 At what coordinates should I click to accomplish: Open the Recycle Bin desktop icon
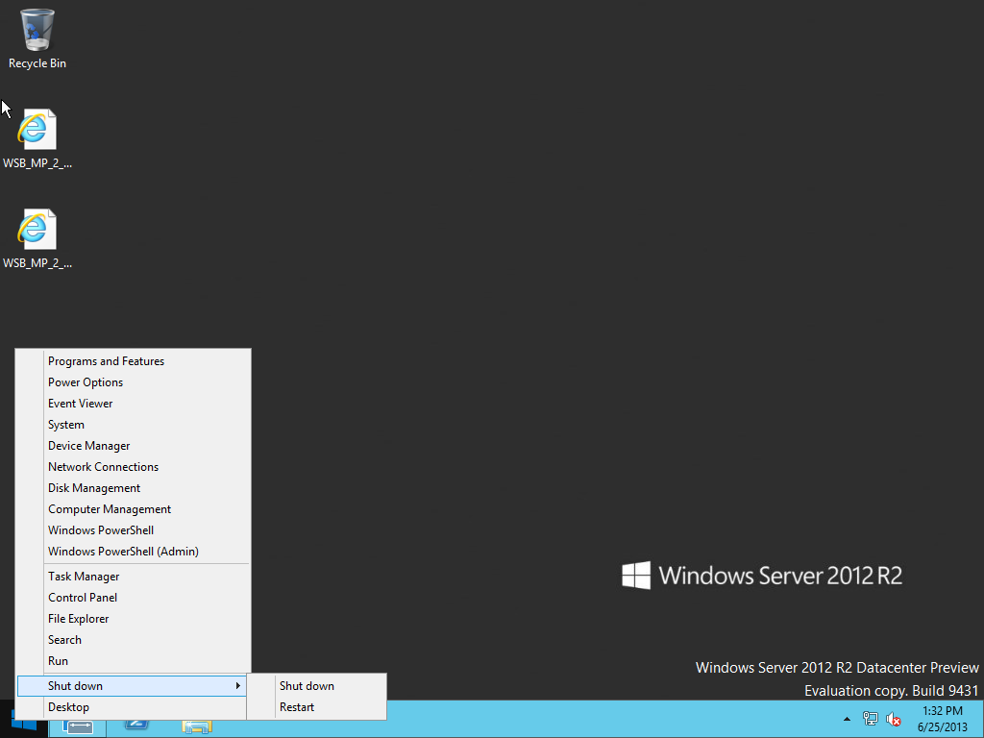[x=37, y=38]
